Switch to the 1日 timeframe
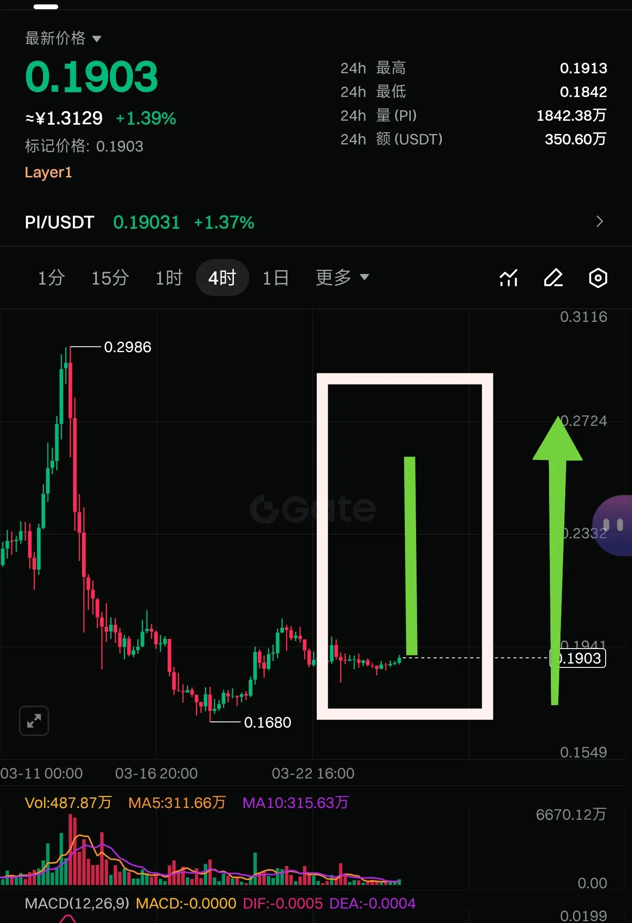 276,278
